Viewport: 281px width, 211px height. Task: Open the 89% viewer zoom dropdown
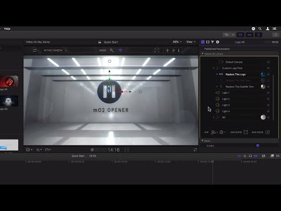(177, 42)
